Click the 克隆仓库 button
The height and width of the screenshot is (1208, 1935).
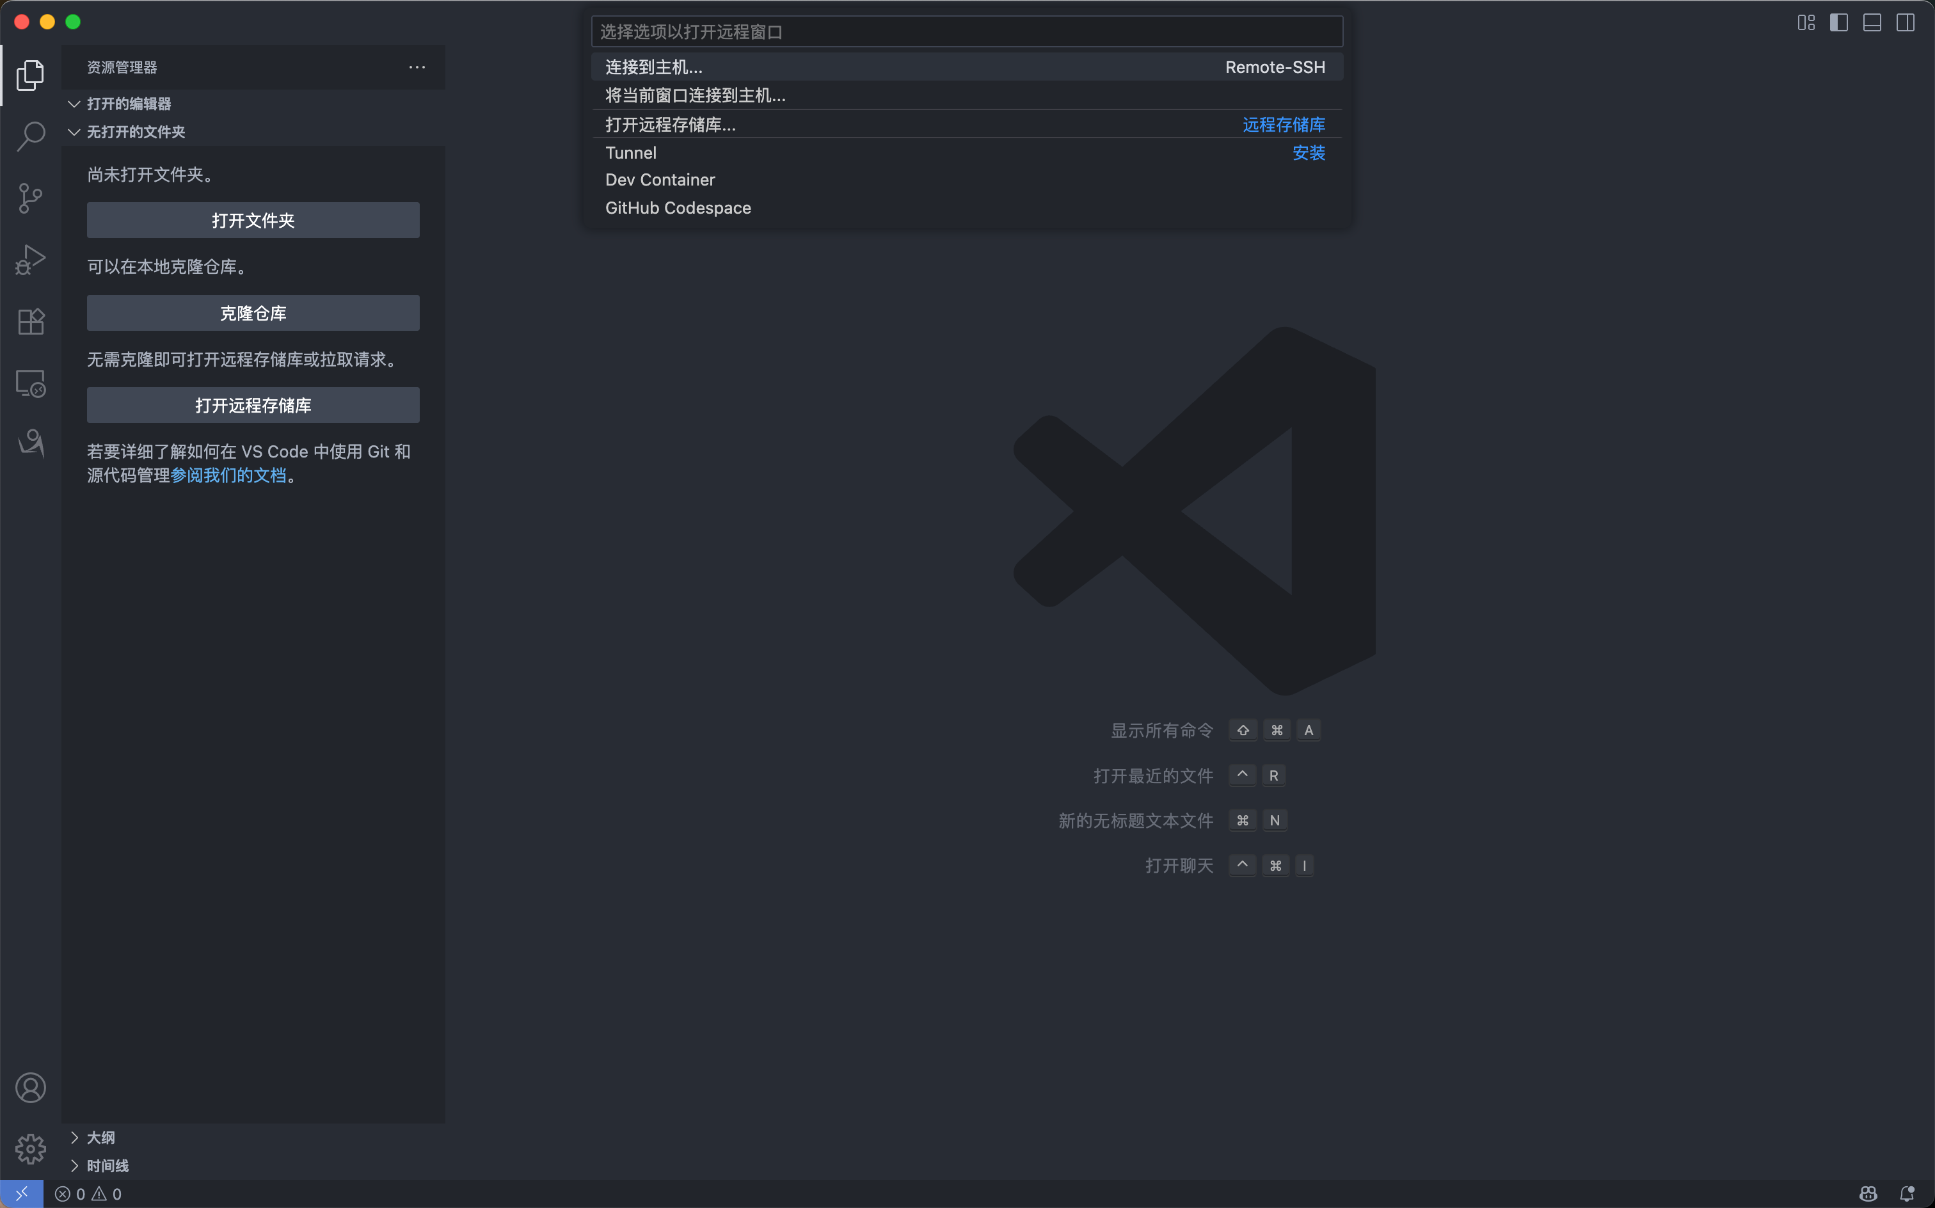pos(253,313)
